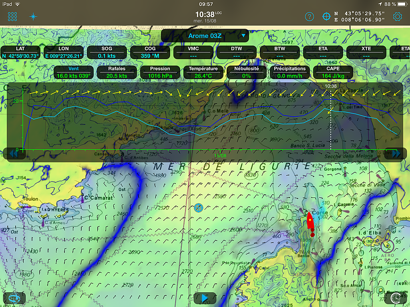Tap the BTW data field
410x307 pixels.
tap(280, 52)
